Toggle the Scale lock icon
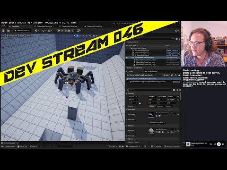 [140, 103]
